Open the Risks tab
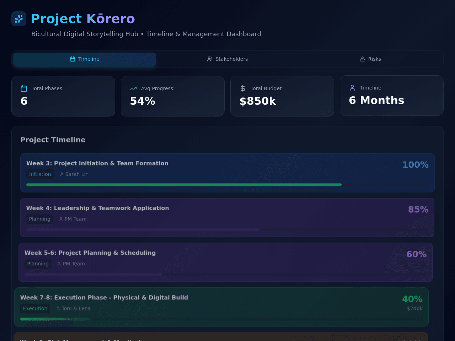Image resolution: width=455 pixels, height=341 pixels. (x=370, y=59)
